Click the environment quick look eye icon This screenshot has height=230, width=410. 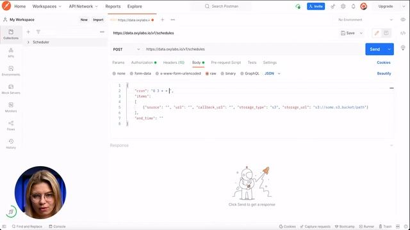[x=403, y=20]
